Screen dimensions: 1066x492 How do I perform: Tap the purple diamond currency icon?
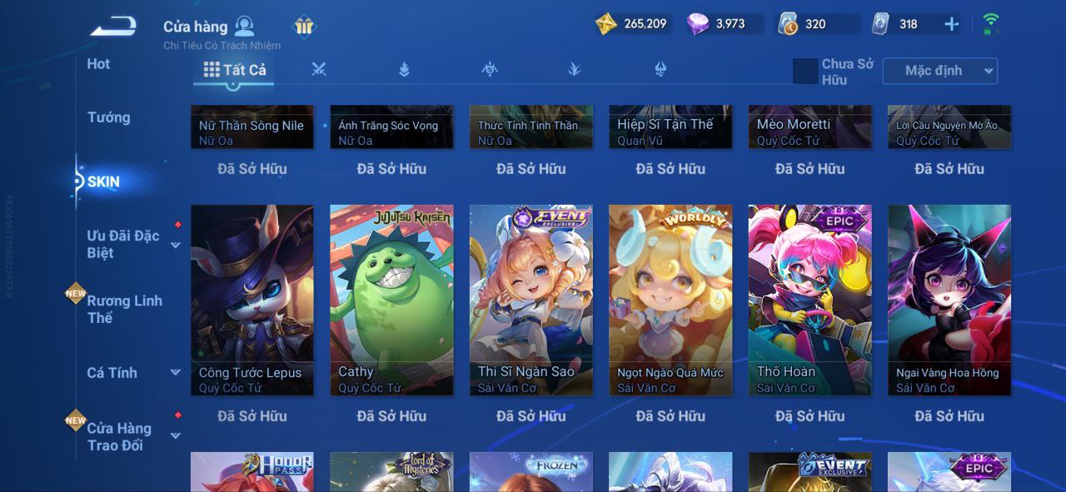[x=698, y=24]
